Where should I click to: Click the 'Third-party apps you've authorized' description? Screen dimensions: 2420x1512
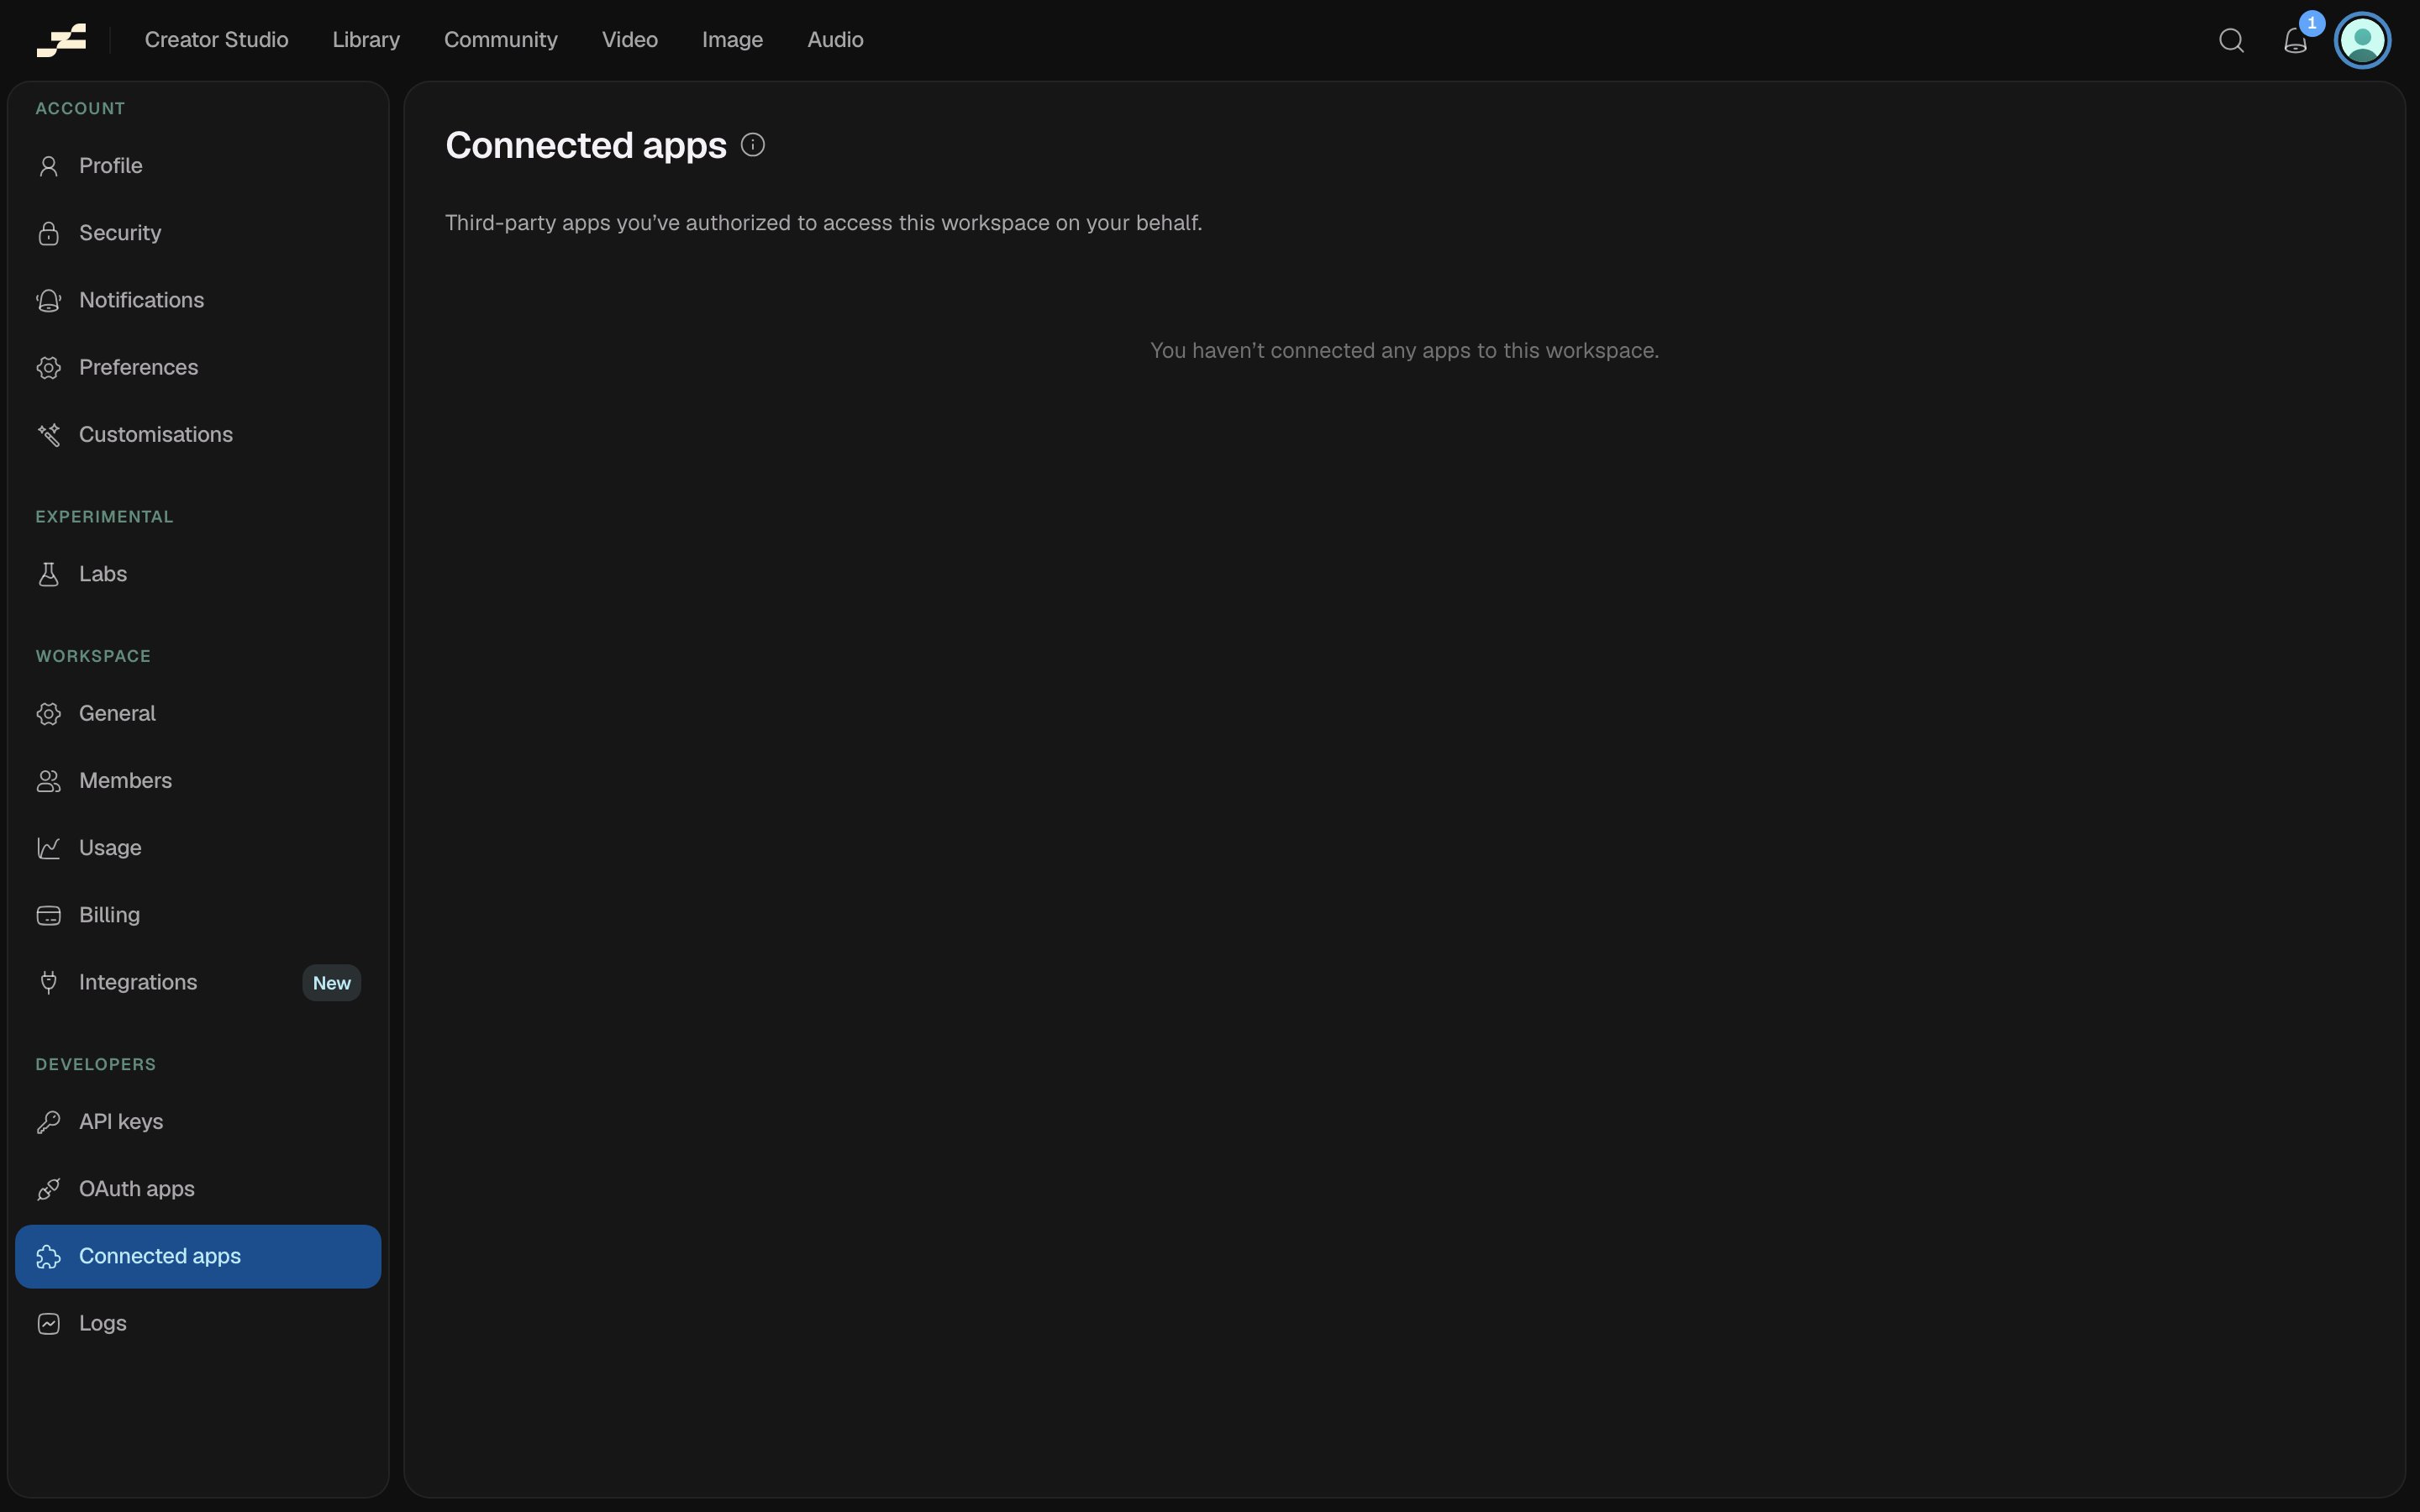(823, 223)
